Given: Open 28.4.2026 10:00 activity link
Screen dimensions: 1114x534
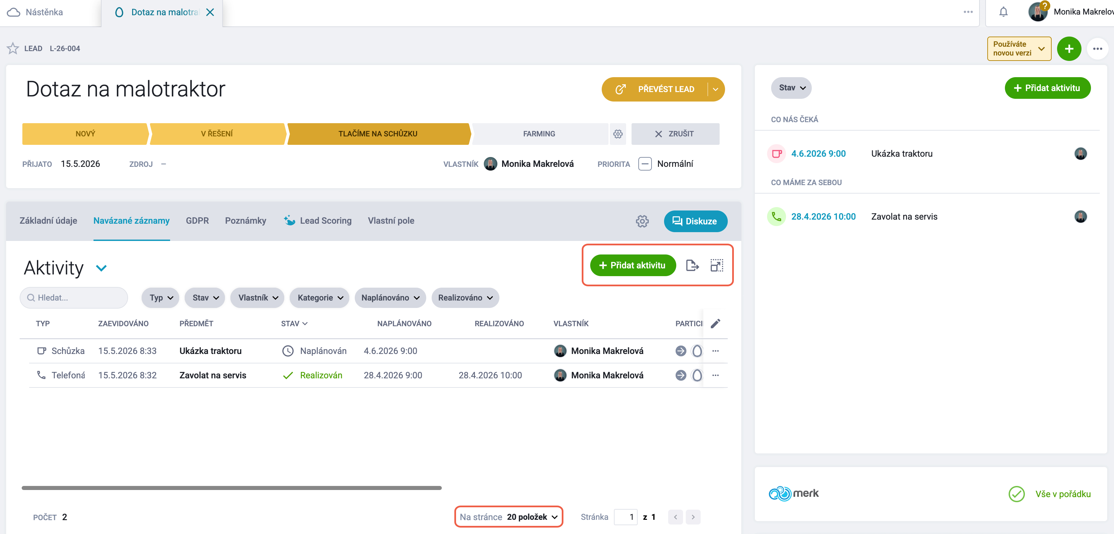Looking at the screenshot, I should [x=823, y=217].
